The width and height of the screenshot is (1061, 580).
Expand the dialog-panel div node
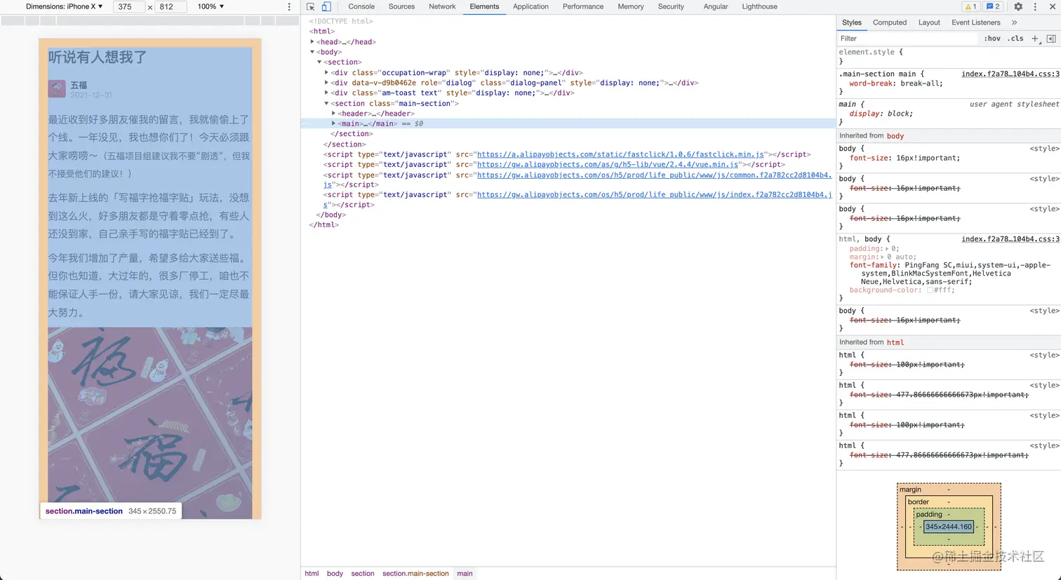click(327, 83)
